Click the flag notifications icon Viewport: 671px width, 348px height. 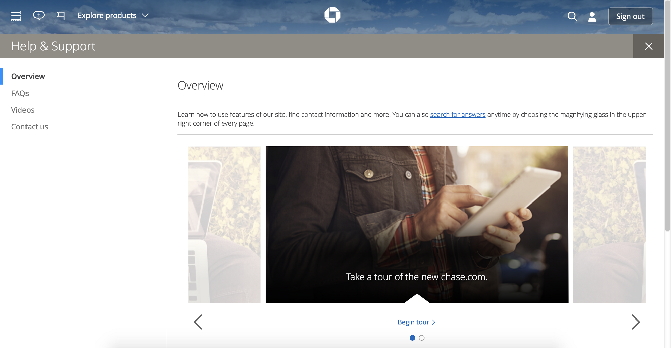click(x=61, y=15)
